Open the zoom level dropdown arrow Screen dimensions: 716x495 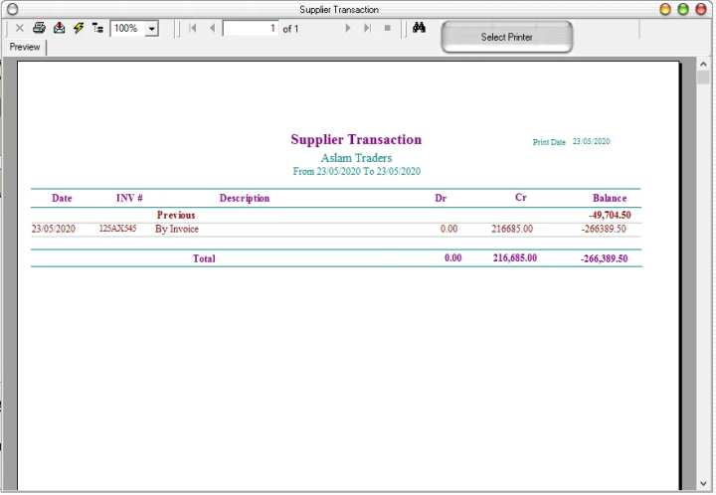pyautogui.click(x=151, y=29)
